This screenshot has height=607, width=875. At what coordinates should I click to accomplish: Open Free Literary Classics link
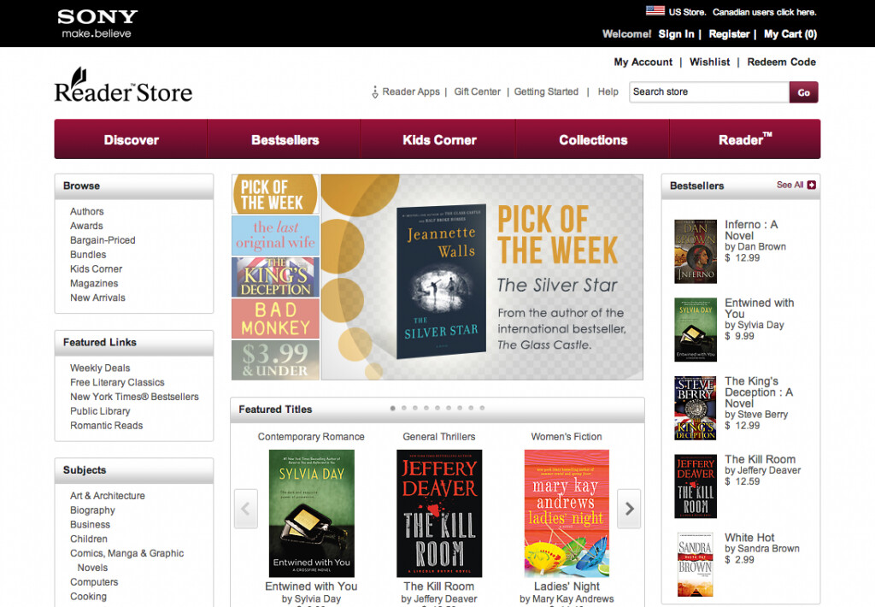click(x=117, y=382)
